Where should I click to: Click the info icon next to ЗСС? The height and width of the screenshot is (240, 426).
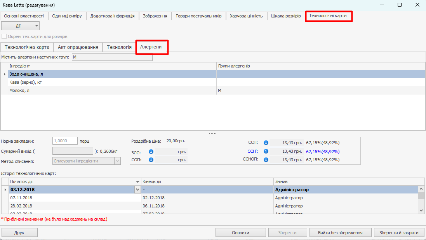click(x=151, y=152)
